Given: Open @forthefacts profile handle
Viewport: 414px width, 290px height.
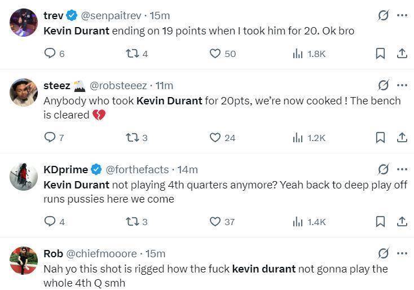Looking at the screenshot, I should pyautogui.click(x=137, y=169).
